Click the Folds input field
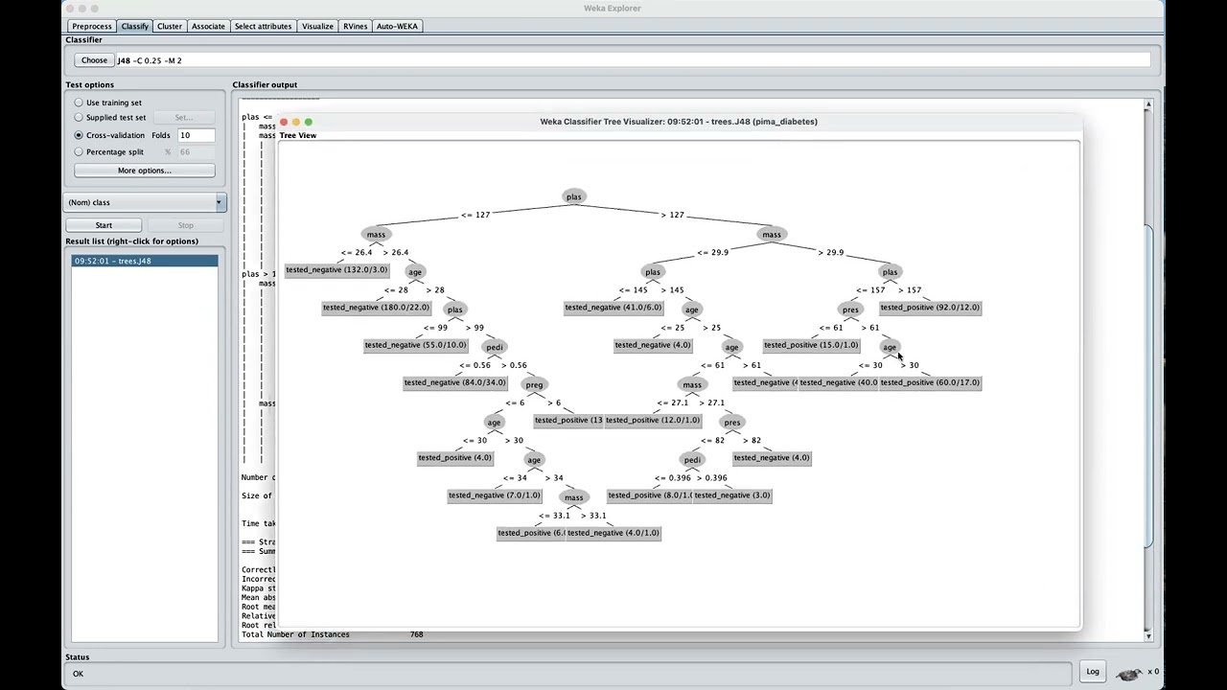The width and height of the screenshot is (1227, 690). coord(197,135)
